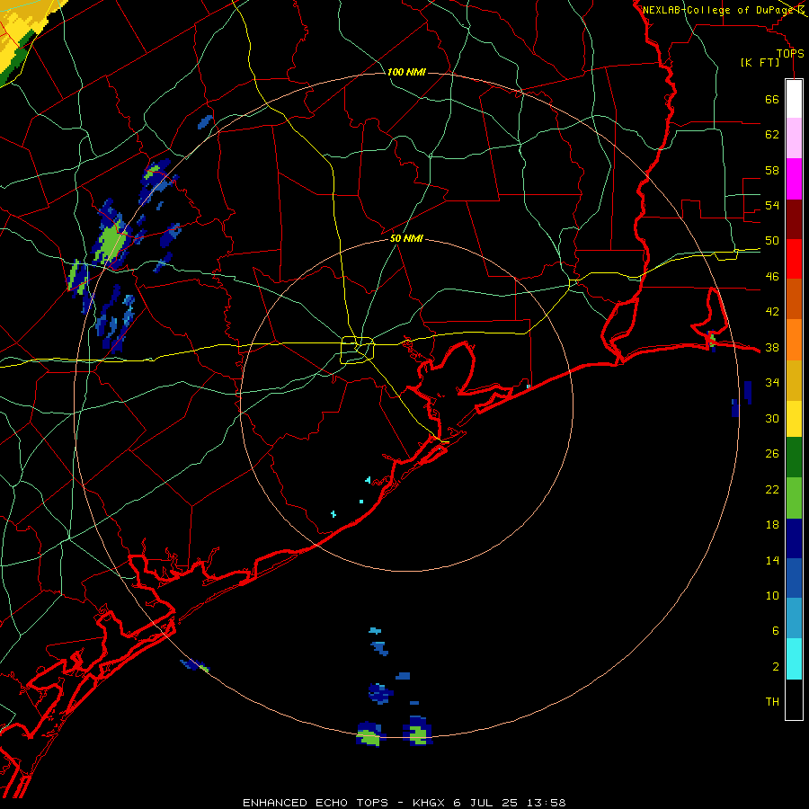The width and height of the screenshot is (809, 809).
Task: Click the dark maroon legend swatch
Action: pyautogui.click(x=794, y=218)
